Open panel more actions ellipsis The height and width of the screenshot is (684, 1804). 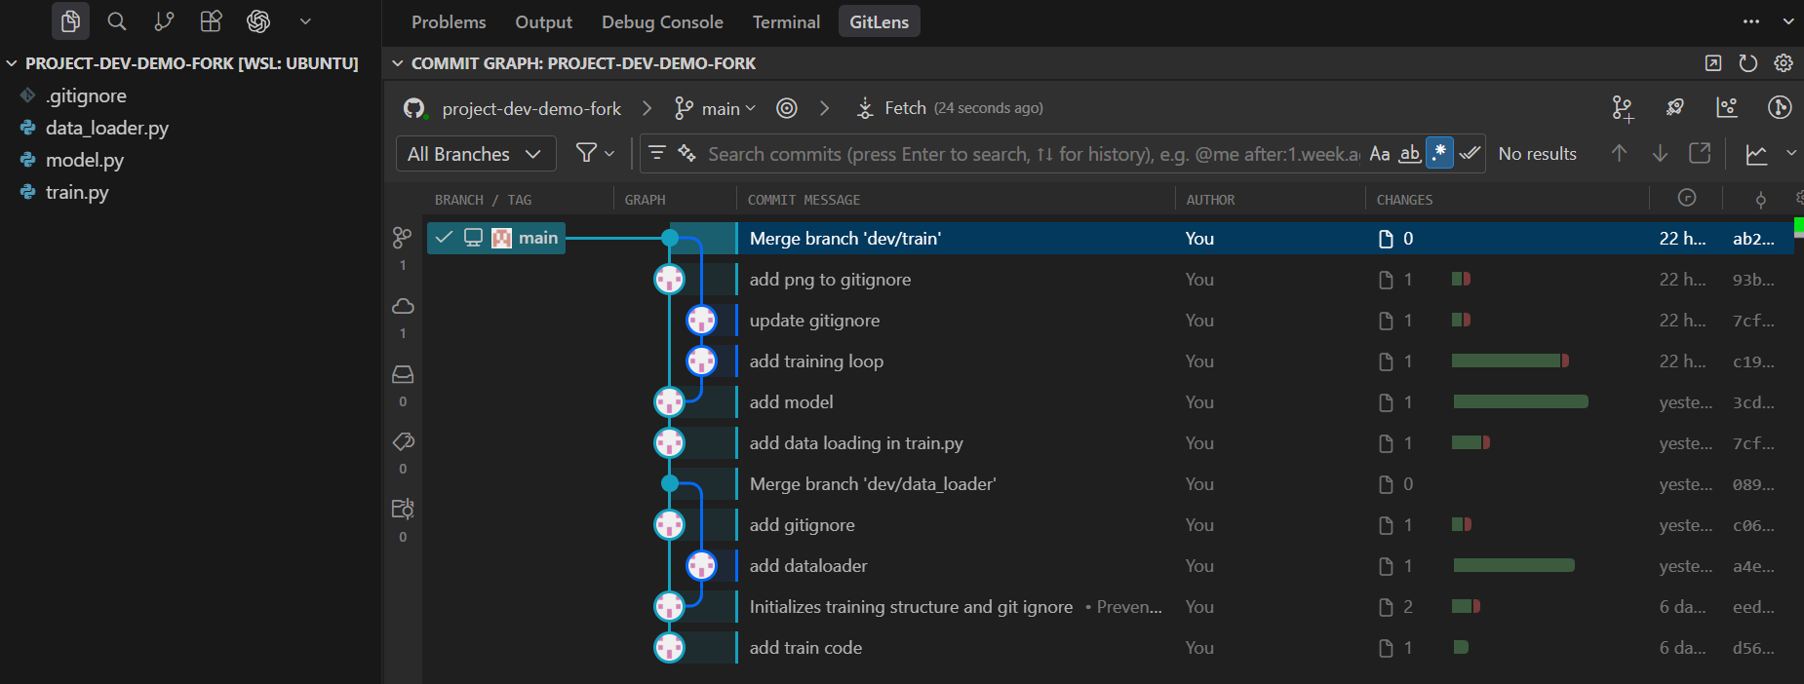(1751, 21)
